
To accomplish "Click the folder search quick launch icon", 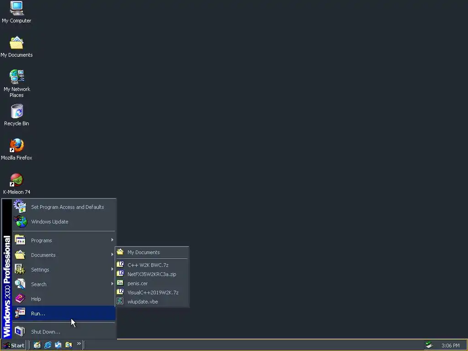I will pos(69,345).
